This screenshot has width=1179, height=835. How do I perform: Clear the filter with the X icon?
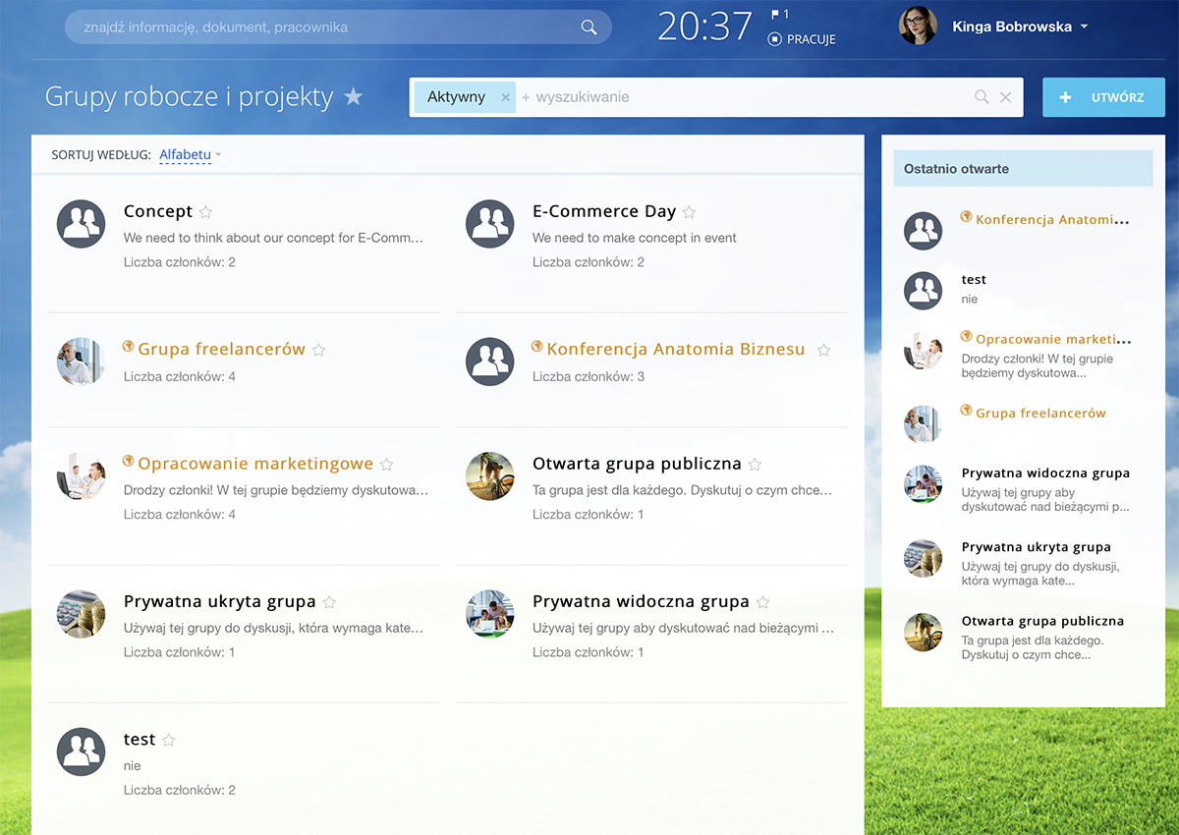[x=1005, y=97]
